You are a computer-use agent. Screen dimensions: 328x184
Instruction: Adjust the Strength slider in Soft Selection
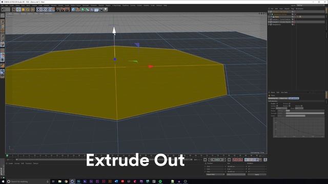click(x=305, y=113)
